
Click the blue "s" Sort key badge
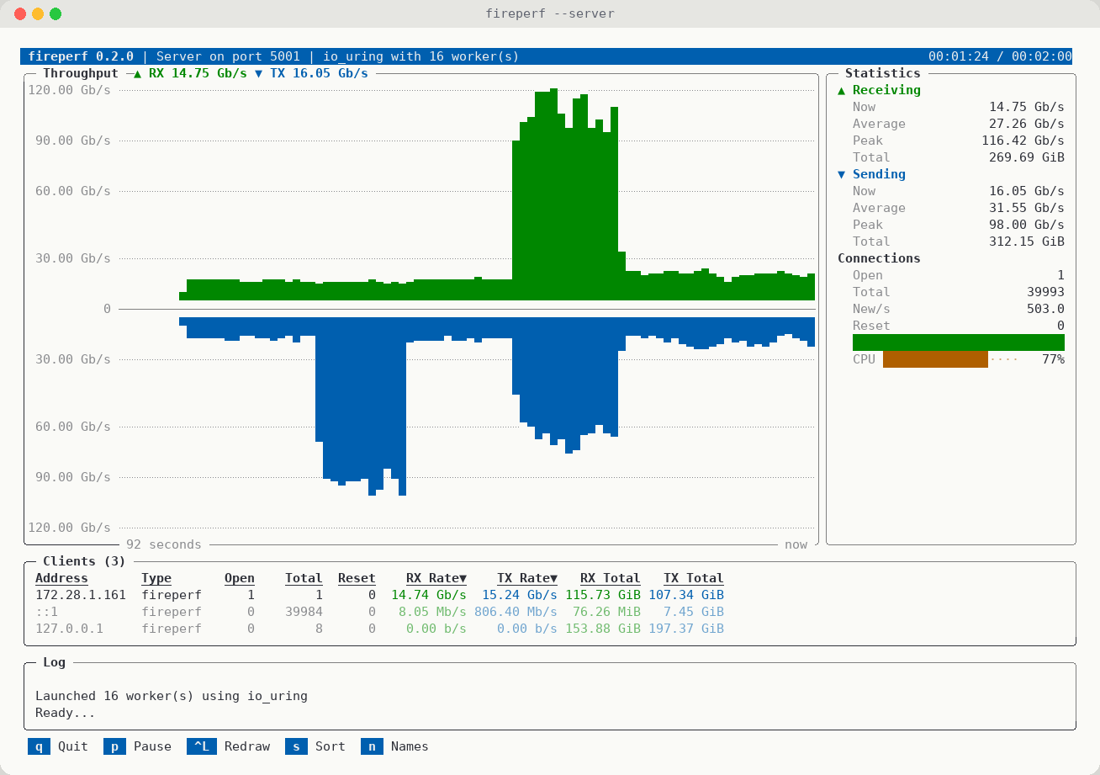point(297,746)
